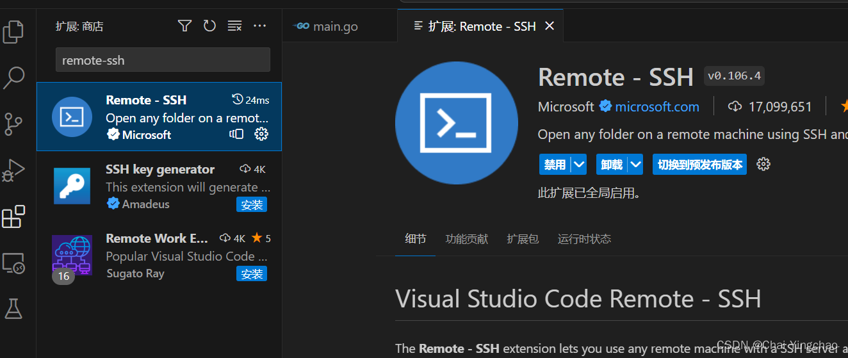Image resolution: width=848 pixels, height=358 pixels.
Task: Expand the Uninstall (卸载) dropdown arrow
Action: pyautogui.click(x=635, y=165)
